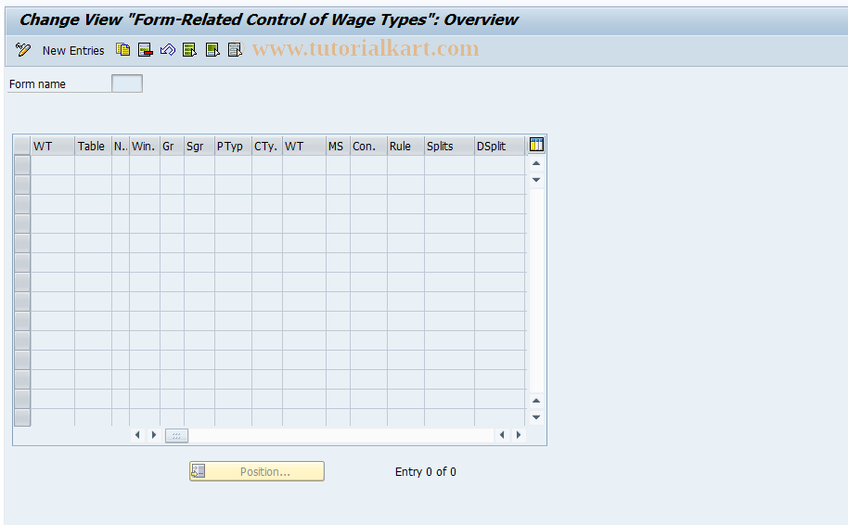Click the bottom scroll-down arrow of vertical scrollbar
Screen dimensions: 848x525
pyautogui.click(x=536, y=416)
